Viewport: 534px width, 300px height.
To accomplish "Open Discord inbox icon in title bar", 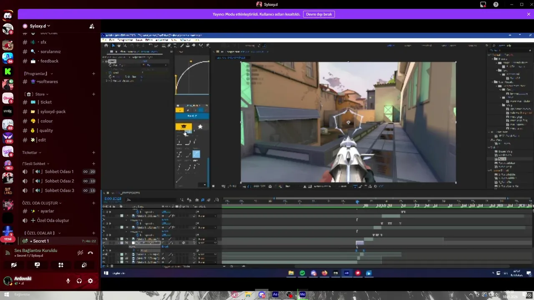I will [483, 5].
